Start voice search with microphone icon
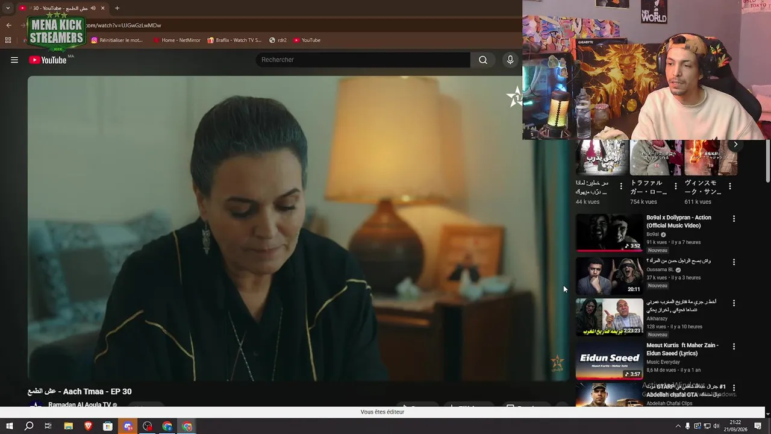Screen dimensions: 771x434 [510, 60]
